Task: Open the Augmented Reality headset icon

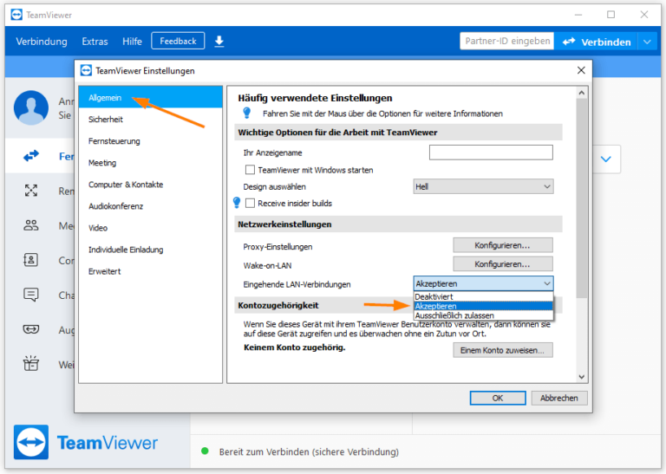Action: click(x=31, y=329)
